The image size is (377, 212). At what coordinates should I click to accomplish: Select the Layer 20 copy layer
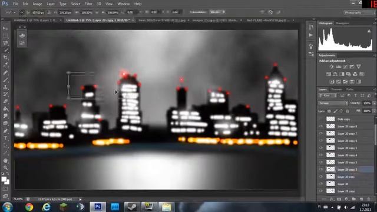(x=346, y=177)
